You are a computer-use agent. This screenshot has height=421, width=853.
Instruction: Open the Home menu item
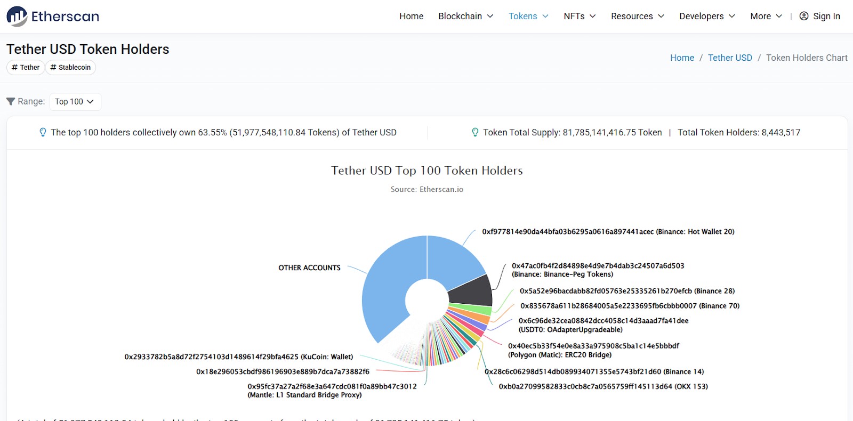(x=411, y=16)
